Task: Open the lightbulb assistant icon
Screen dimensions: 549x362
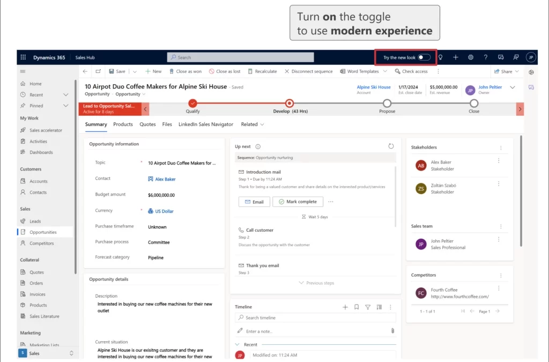Action: tap(441, 57)
